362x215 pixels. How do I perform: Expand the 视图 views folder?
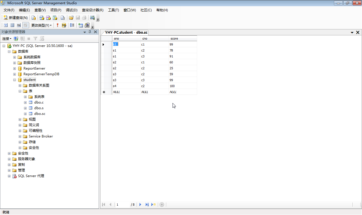click(20, 119)
